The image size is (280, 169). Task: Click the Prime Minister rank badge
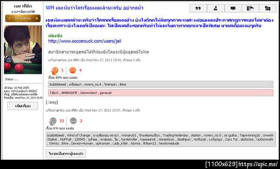(23, 18)
